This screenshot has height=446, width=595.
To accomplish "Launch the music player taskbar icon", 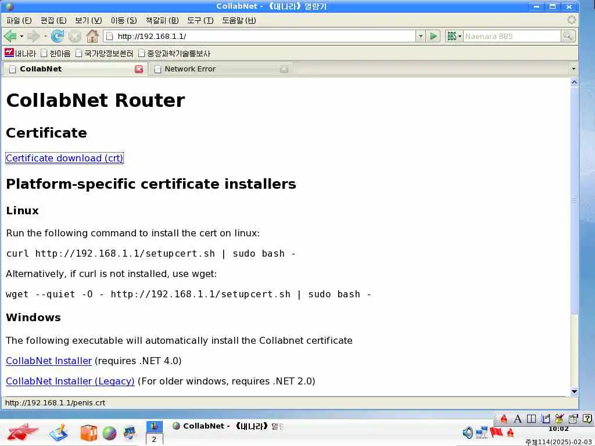I will (130, 433).
